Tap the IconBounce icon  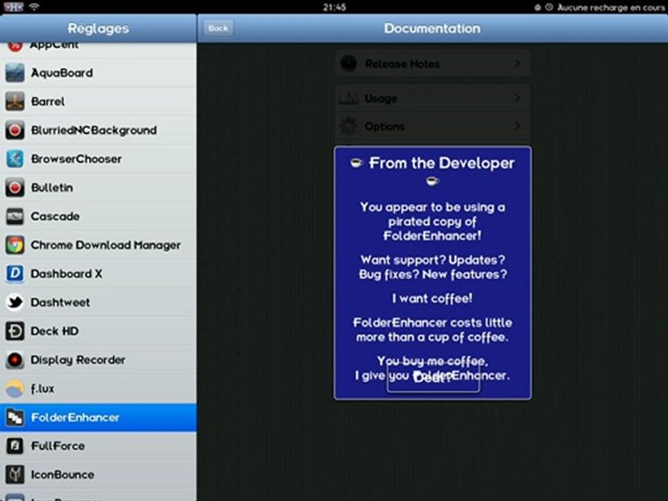pos(15,475)
